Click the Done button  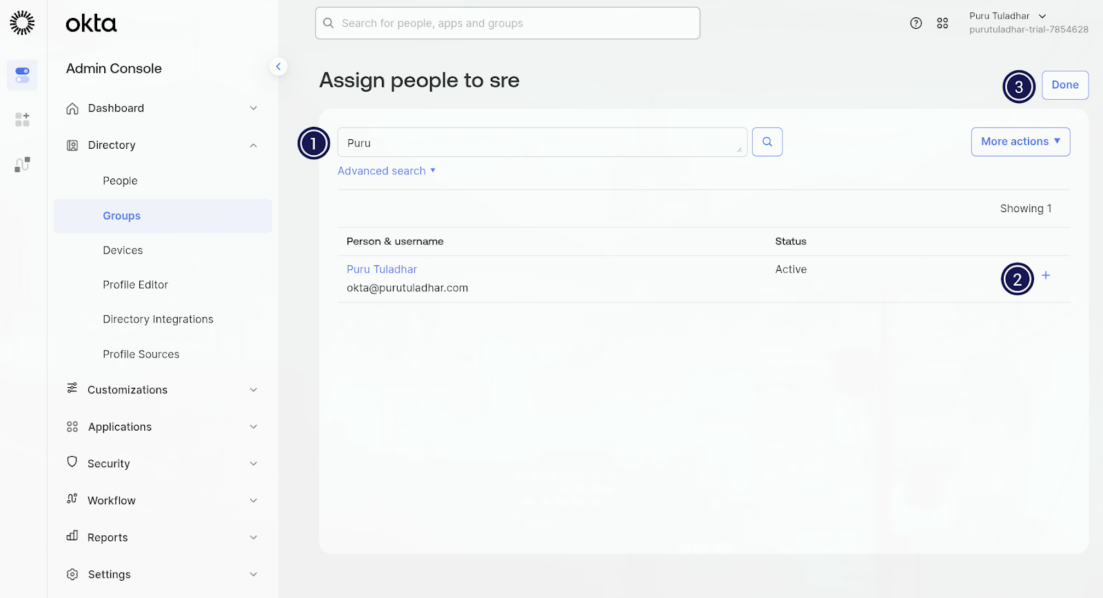[1064, 85]
